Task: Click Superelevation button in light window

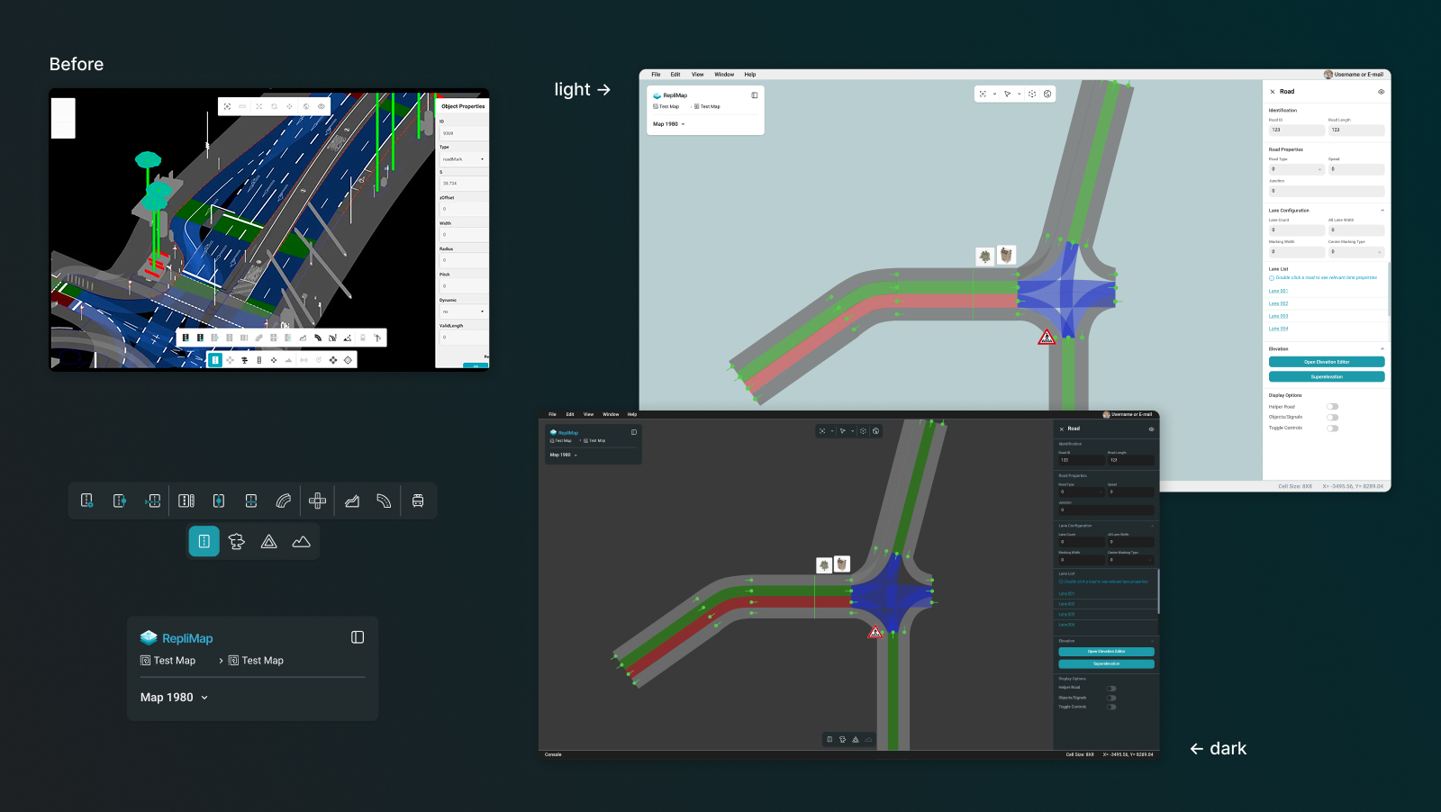Action: click(x=1327, y=376)
